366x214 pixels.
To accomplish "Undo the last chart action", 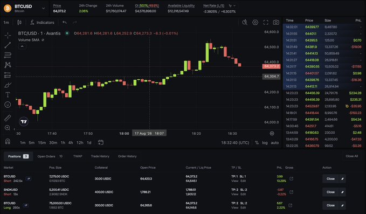I will click(x=65, y=23).
